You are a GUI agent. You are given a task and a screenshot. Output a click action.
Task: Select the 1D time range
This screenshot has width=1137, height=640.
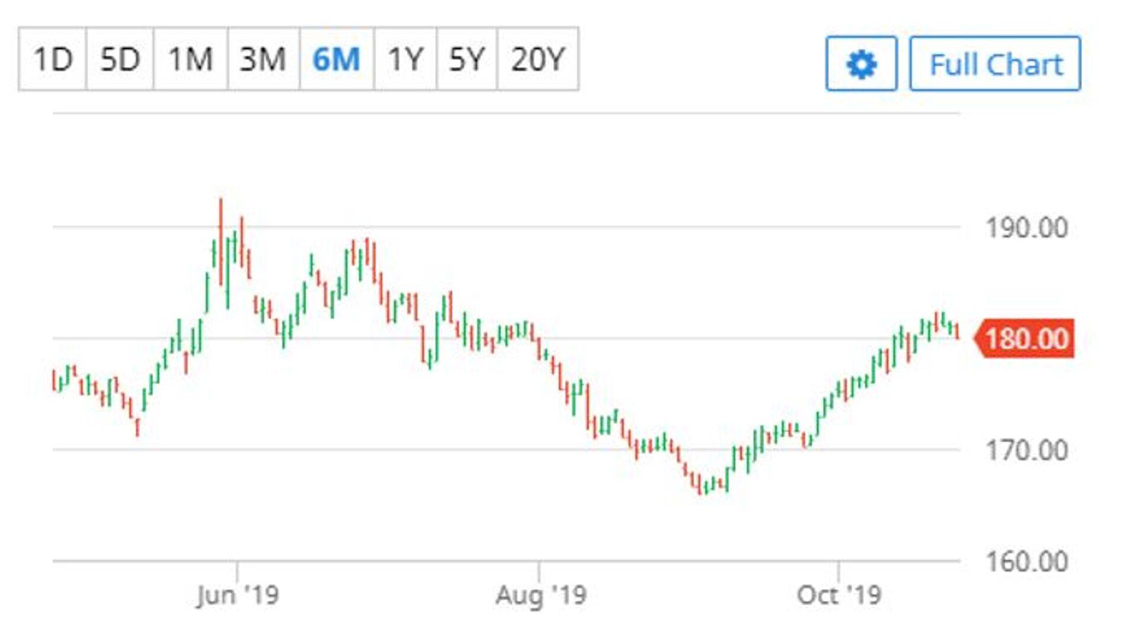click(x=53, y=59)
